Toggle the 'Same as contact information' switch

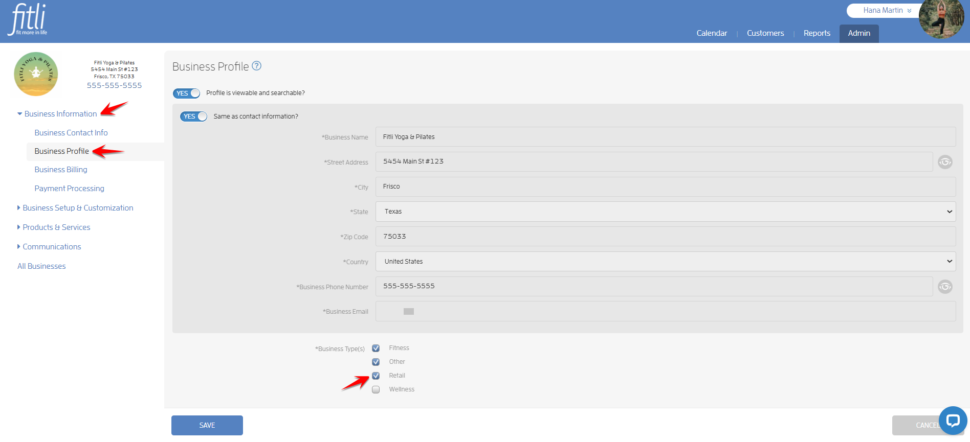pos(193,117)
